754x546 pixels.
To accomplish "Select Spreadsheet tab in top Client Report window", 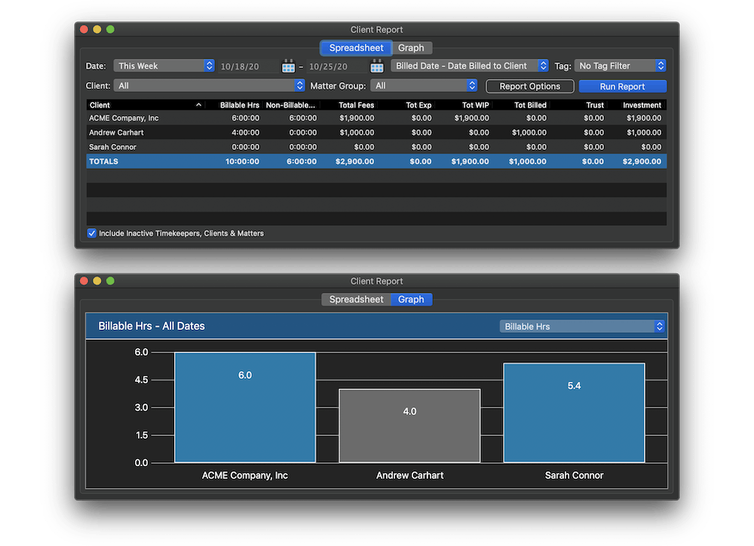I will click(x=357, y=48).
